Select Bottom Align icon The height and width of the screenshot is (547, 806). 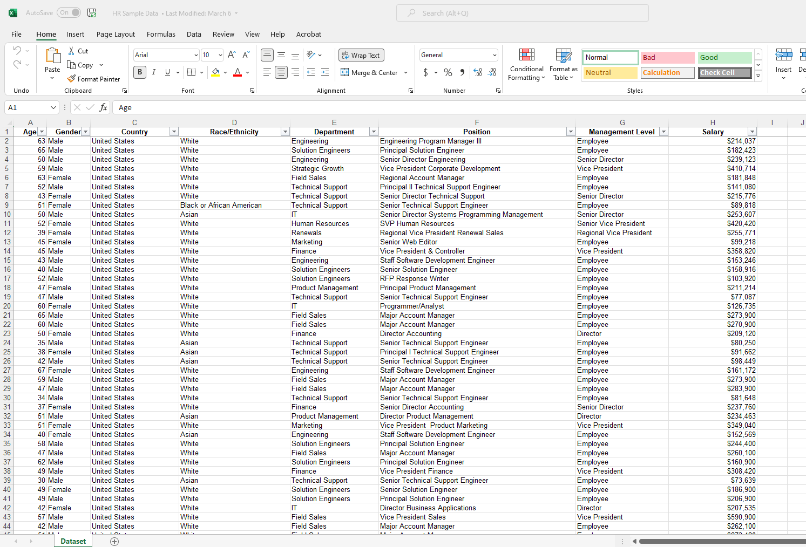(x=295, y=54)
